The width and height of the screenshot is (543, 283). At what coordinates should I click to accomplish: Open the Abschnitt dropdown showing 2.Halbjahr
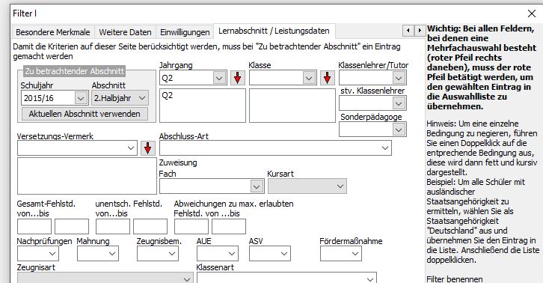(120, 98)
